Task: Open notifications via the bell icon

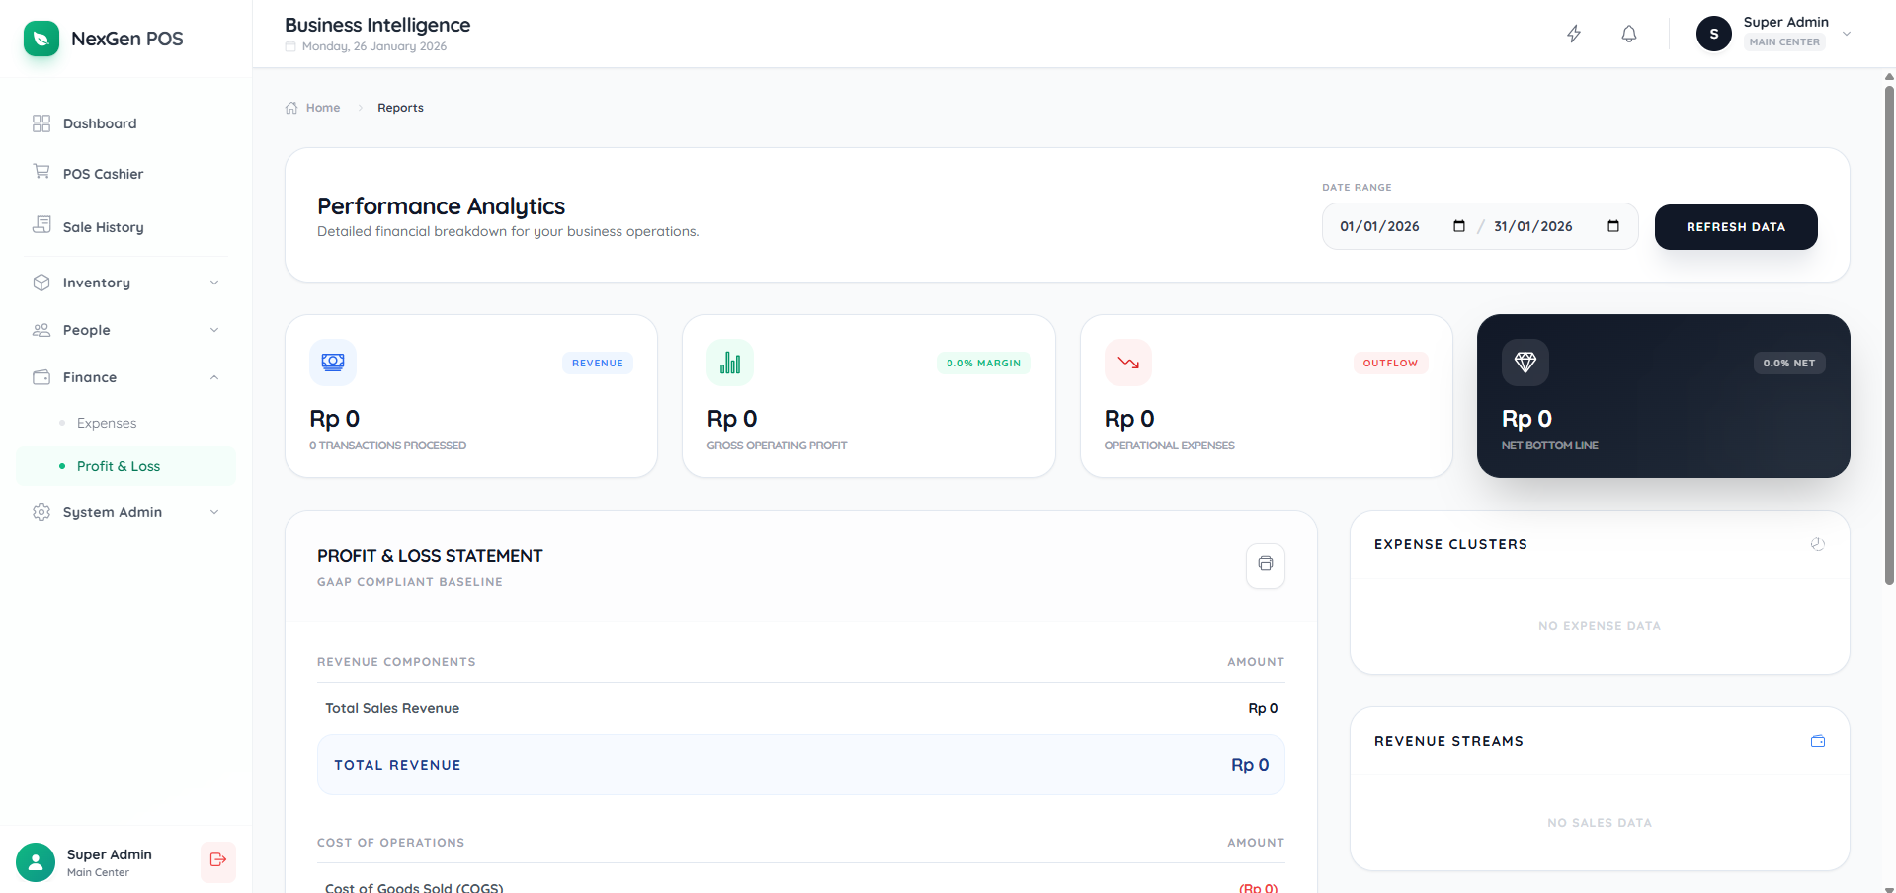Action: click(x=1627, y=33)
